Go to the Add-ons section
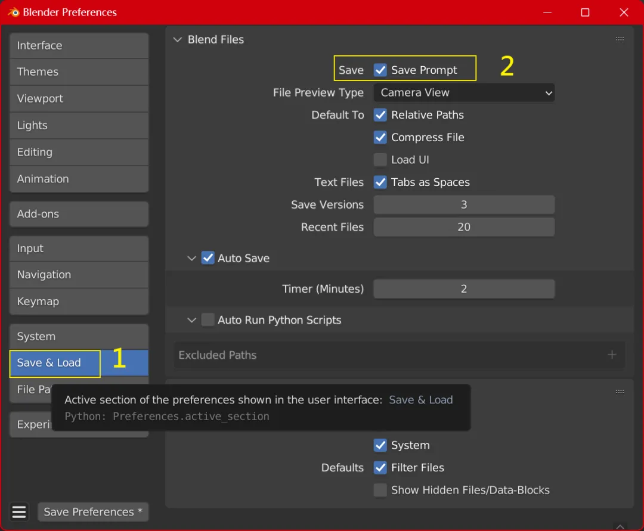 (79, 214)
